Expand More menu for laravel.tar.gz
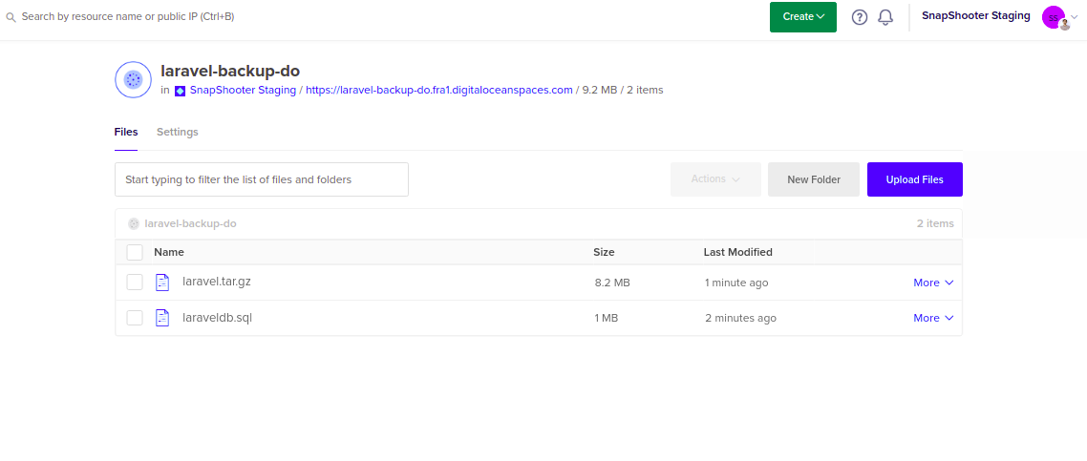1087x461 pixels. (933, 283)
